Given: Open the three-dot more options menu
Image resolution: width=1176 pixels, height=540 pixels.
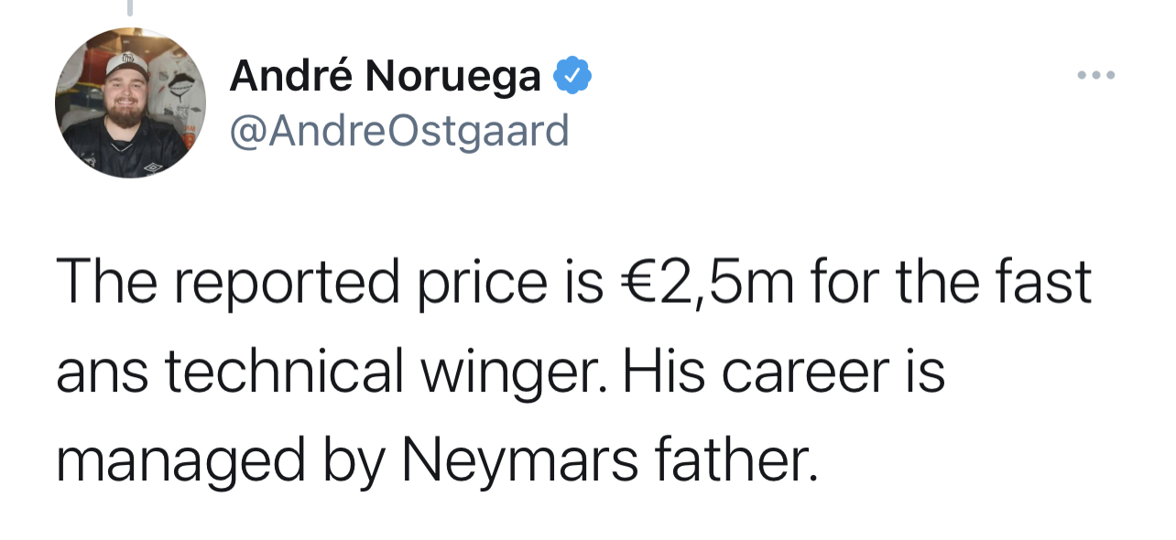Looking at the screenshot, I should (1096, 75).
